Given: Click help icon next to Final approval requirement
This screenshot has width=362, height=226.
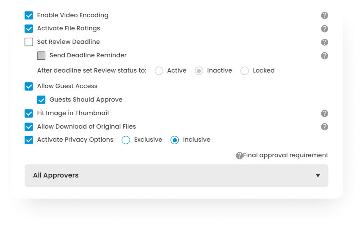Looking at the screenshot, I should coord(239,156).
